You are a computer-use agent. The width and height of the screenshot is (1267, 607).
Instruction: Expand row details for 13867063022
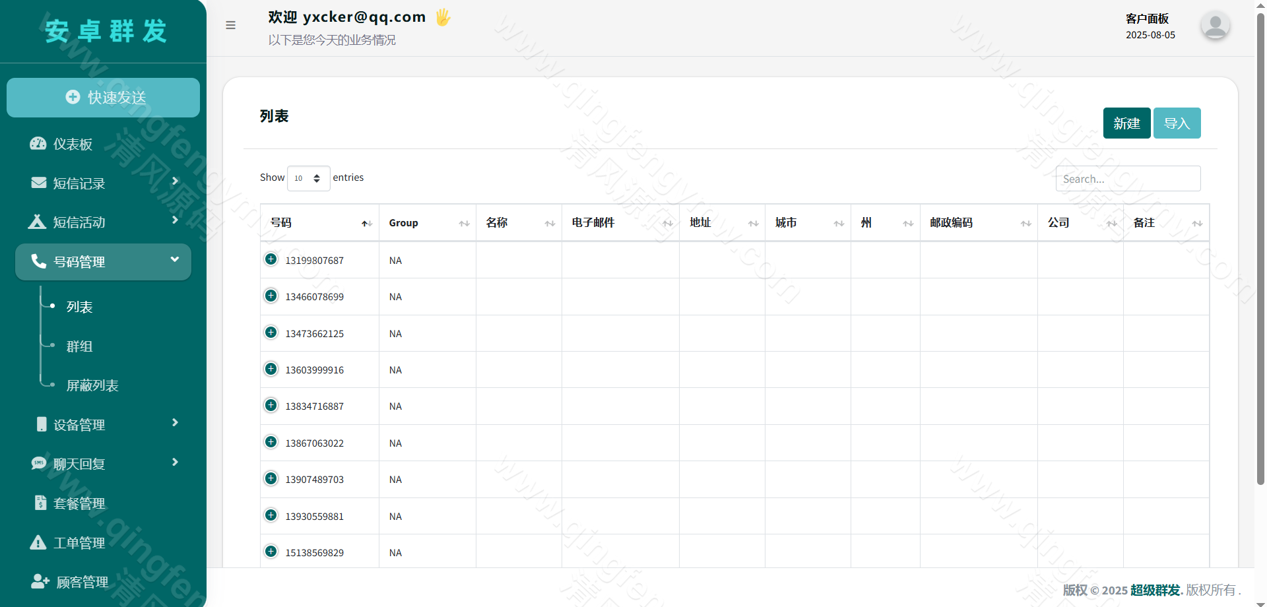click(x=271, y=442)
